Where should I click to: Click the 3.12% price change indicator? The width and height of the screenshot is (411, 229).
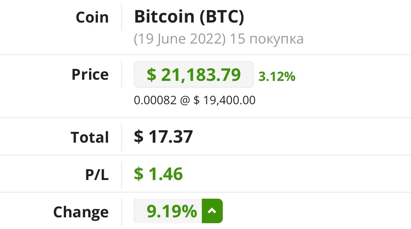(277, 77)
